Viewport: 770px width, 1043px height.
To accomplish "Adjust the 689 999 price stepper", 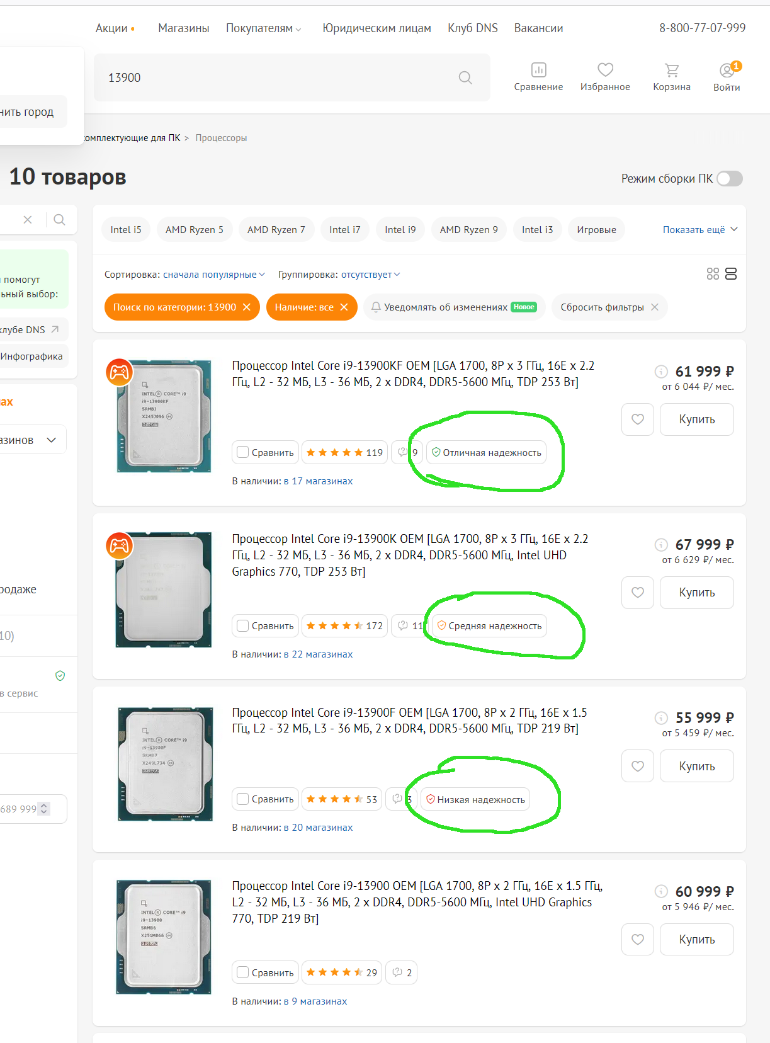I will click(x=43, y=809).
